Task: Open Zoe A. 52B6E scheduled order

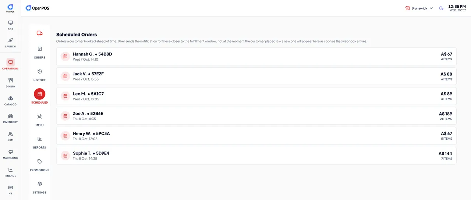Action: pyautogui.click(x=256, y=116)
